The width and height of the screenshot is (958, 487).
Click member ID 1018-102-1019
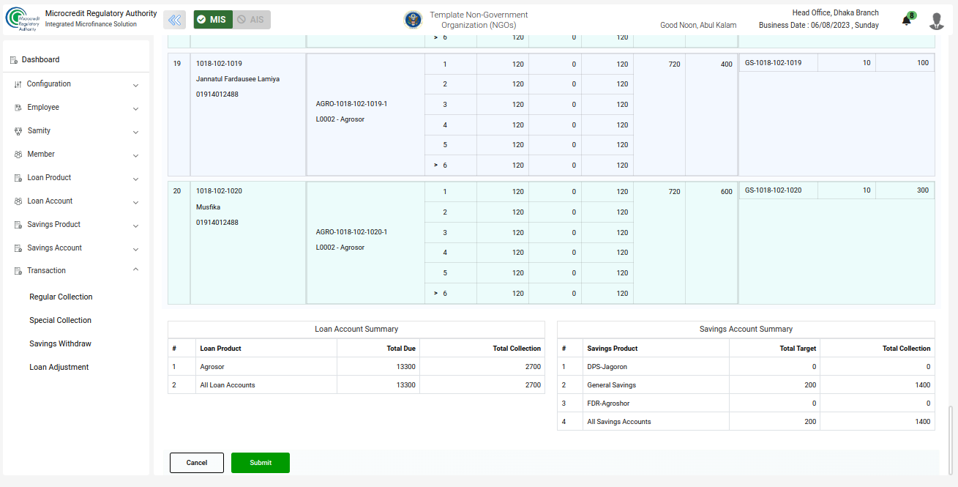(x=219, y=64)
